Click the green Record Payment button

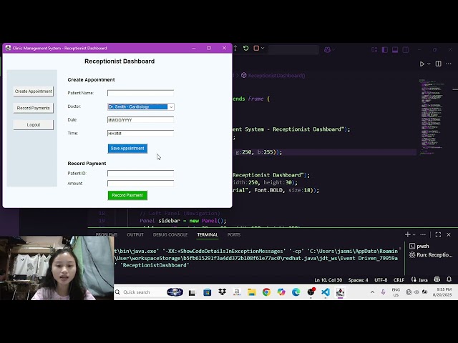click(x=127, y=195)
